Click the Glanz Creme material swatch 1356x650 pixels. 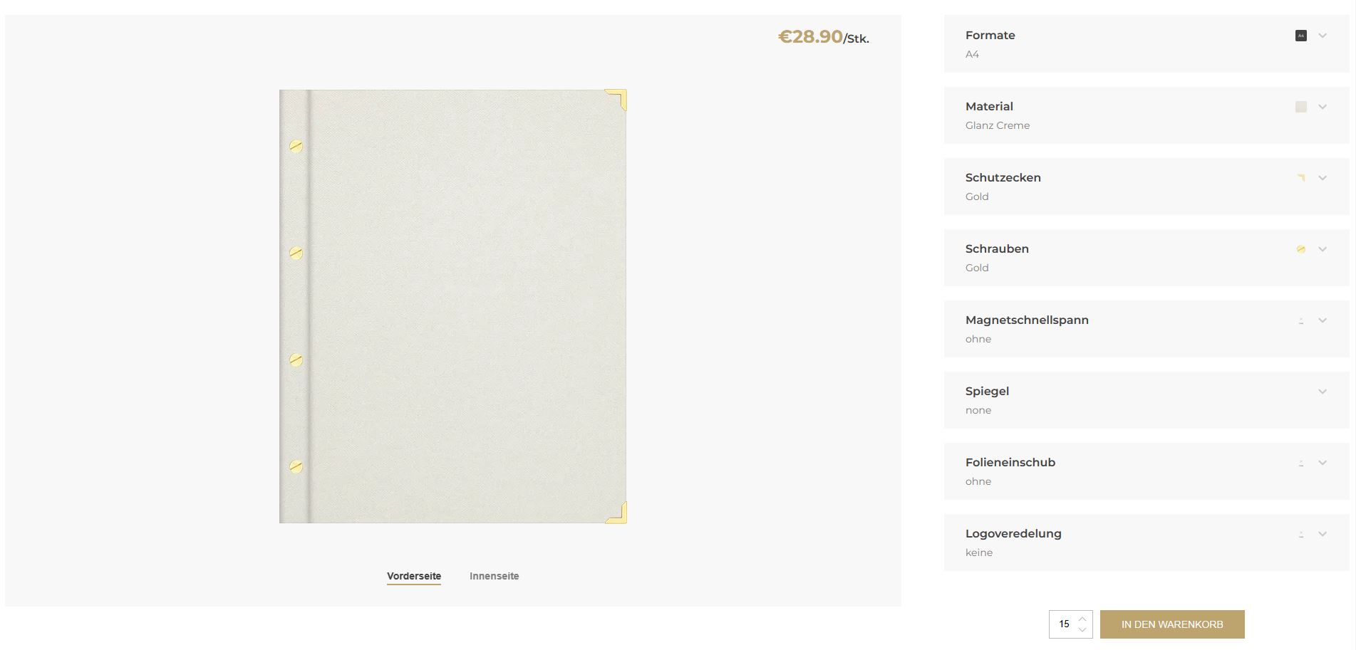pyautogui.click(x=1300, y=107)
